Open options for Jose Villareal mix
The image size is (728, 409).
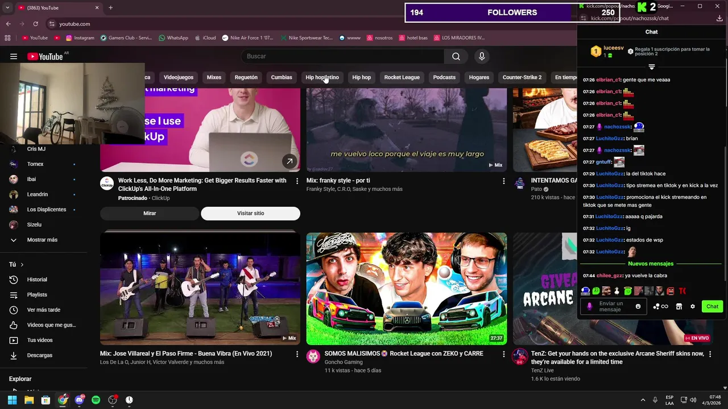coord(297,354)
